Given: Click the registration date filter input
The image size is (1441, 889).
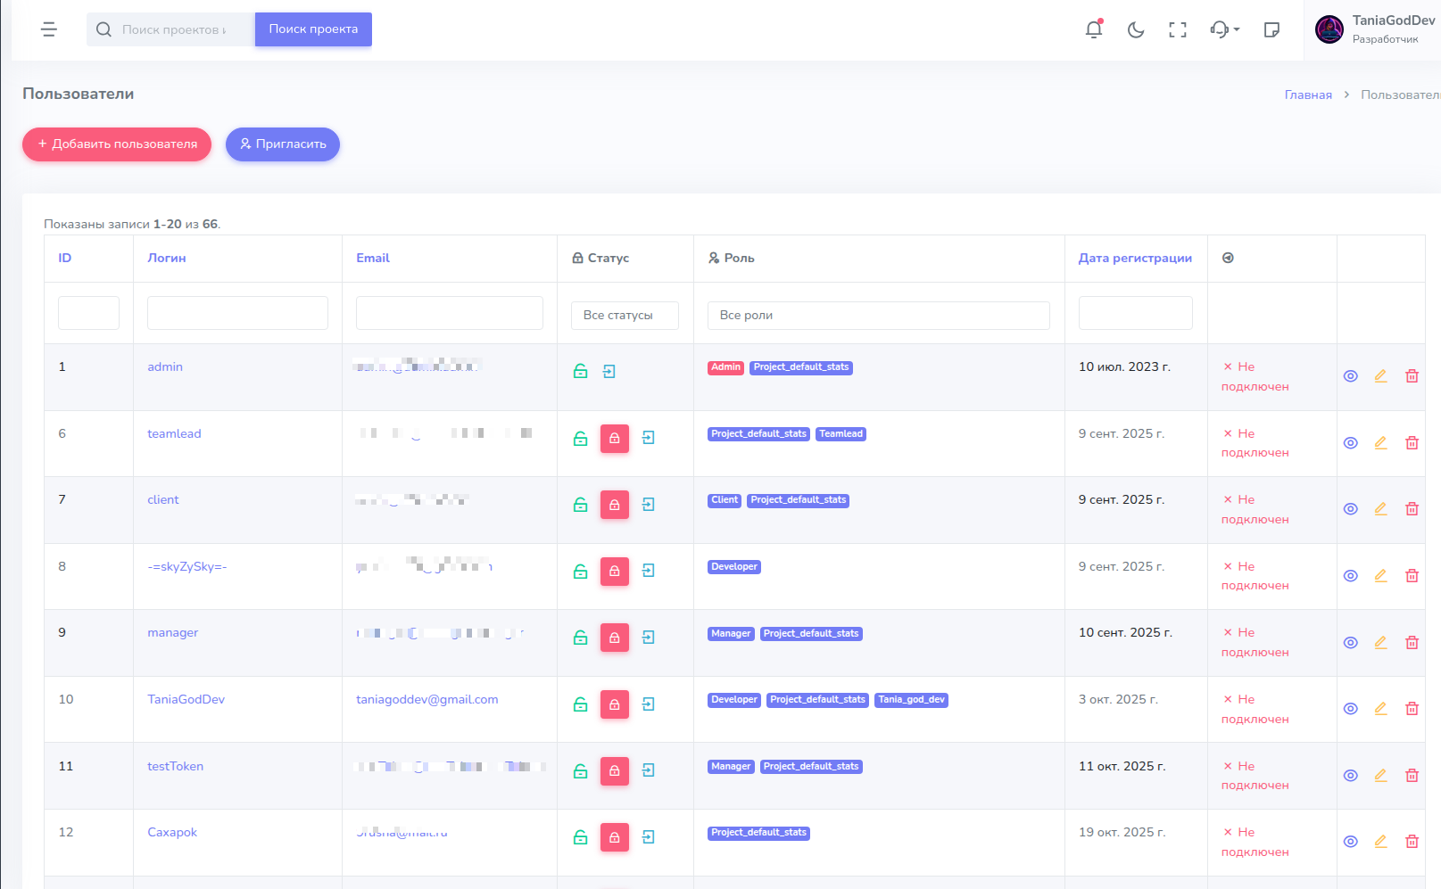Looking at the screenshot, I should point(1136,313).
